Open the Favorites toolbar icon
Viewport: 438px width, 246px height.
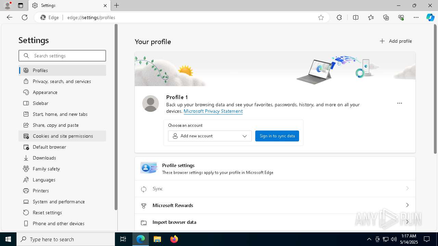pos(371,17)
